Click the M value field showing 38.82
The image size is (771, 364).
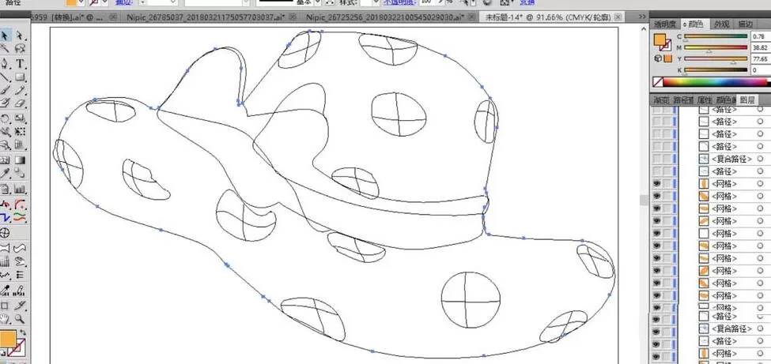tap(760, 47)
